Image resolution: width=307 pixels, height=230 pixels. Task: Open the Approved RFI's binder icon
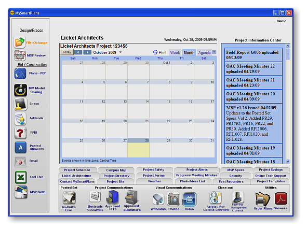coord(112,197)
